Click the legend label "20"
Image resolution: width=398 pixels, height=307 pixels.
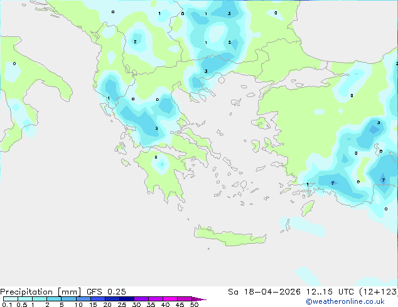tap(107, 304)
